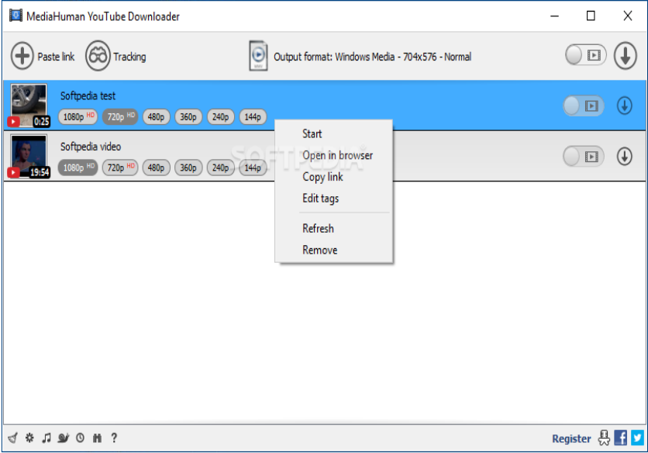This screenshot has height=453, width=648.
Task: Close the MediaHuman YouTube Downloader window
Action: point(627,16)
